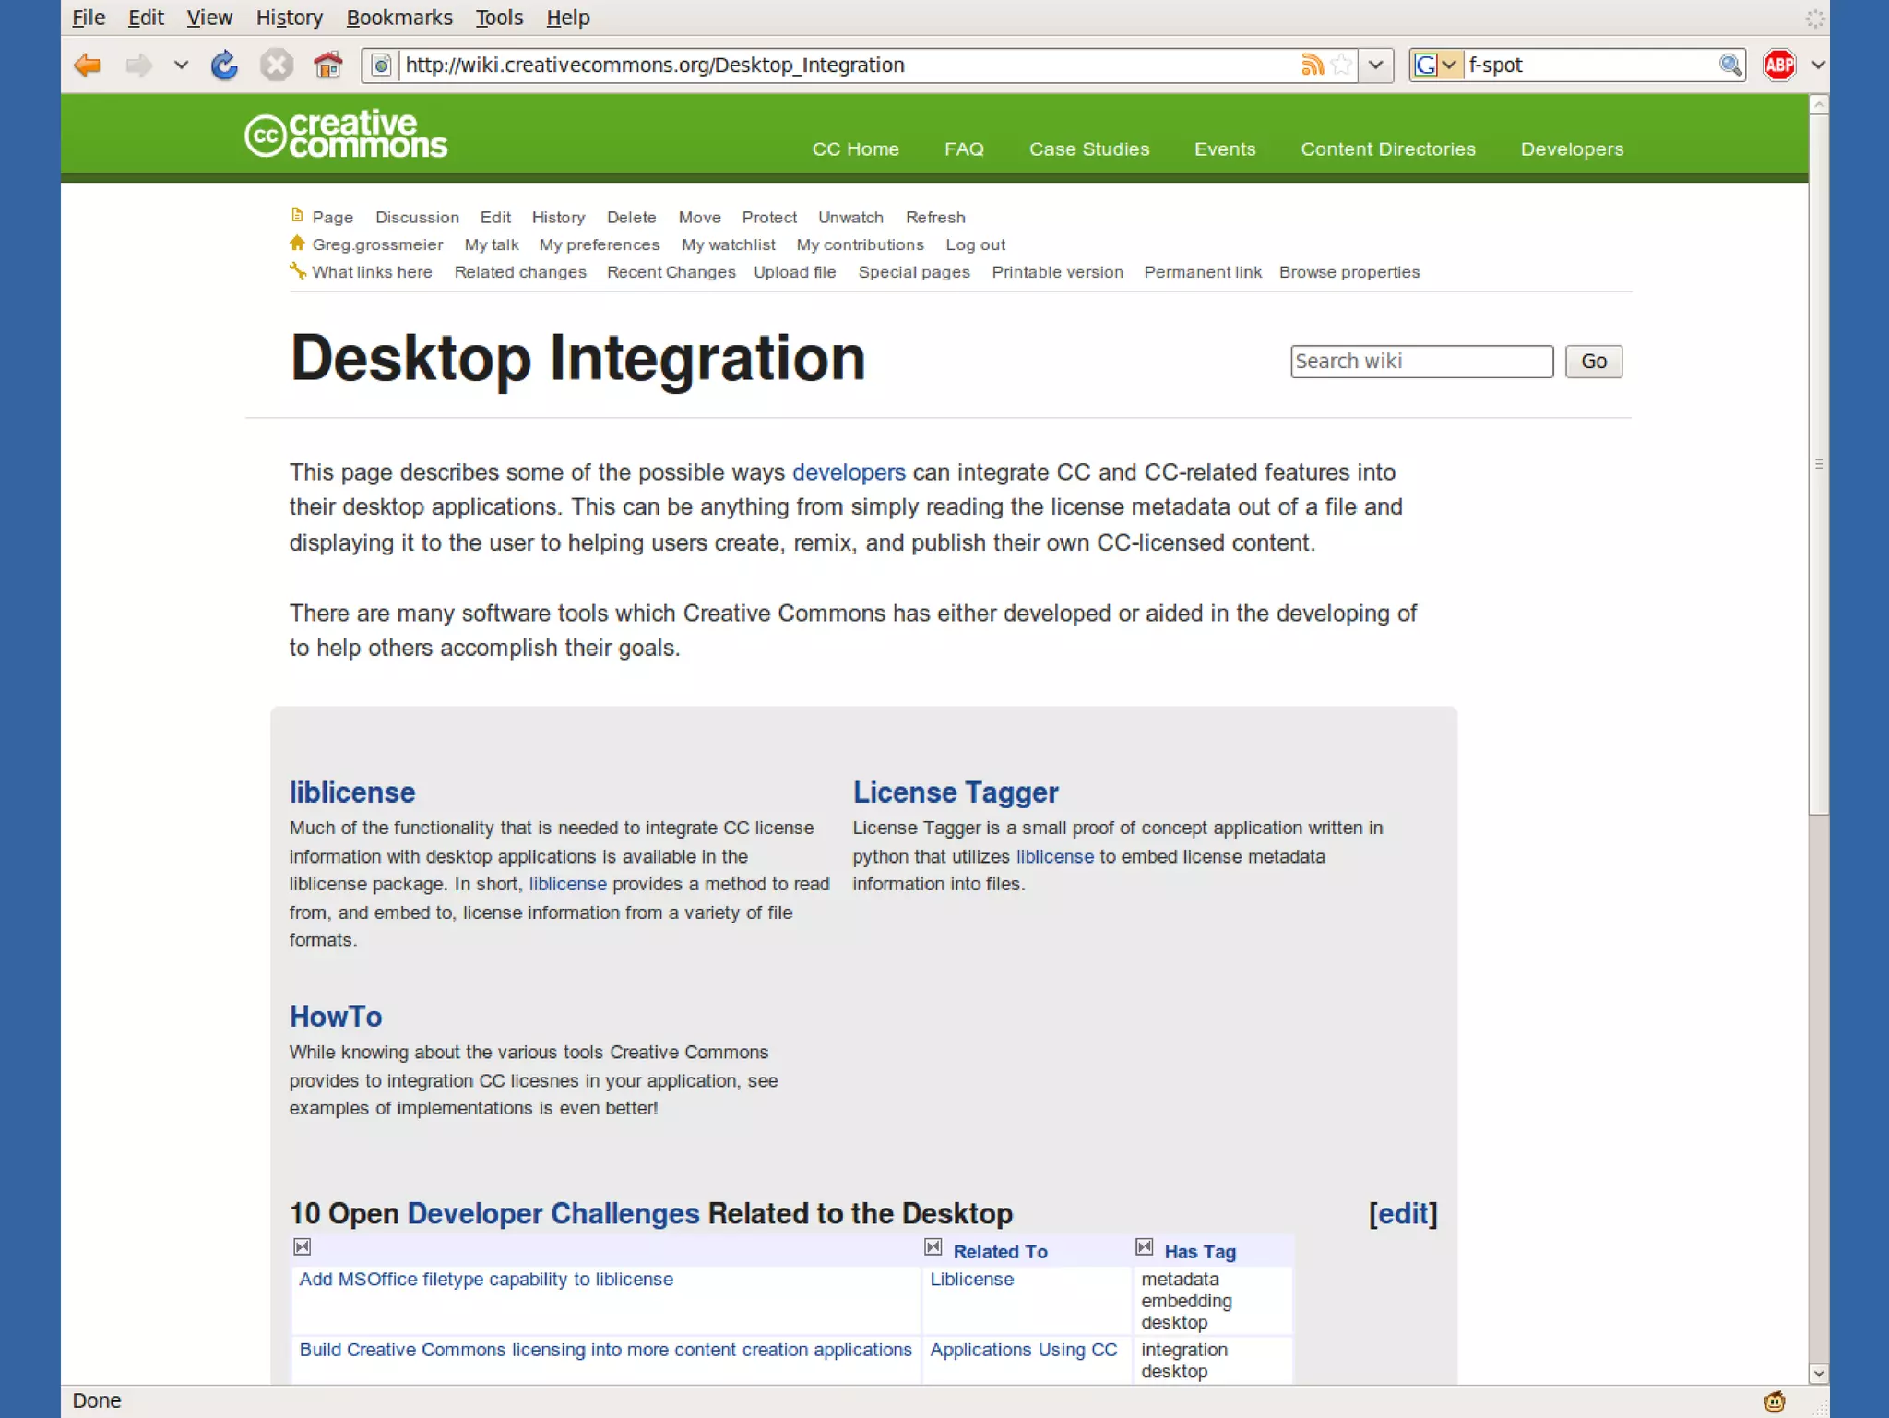Click the RSS feed icon in address bar

pos(1312,65)
